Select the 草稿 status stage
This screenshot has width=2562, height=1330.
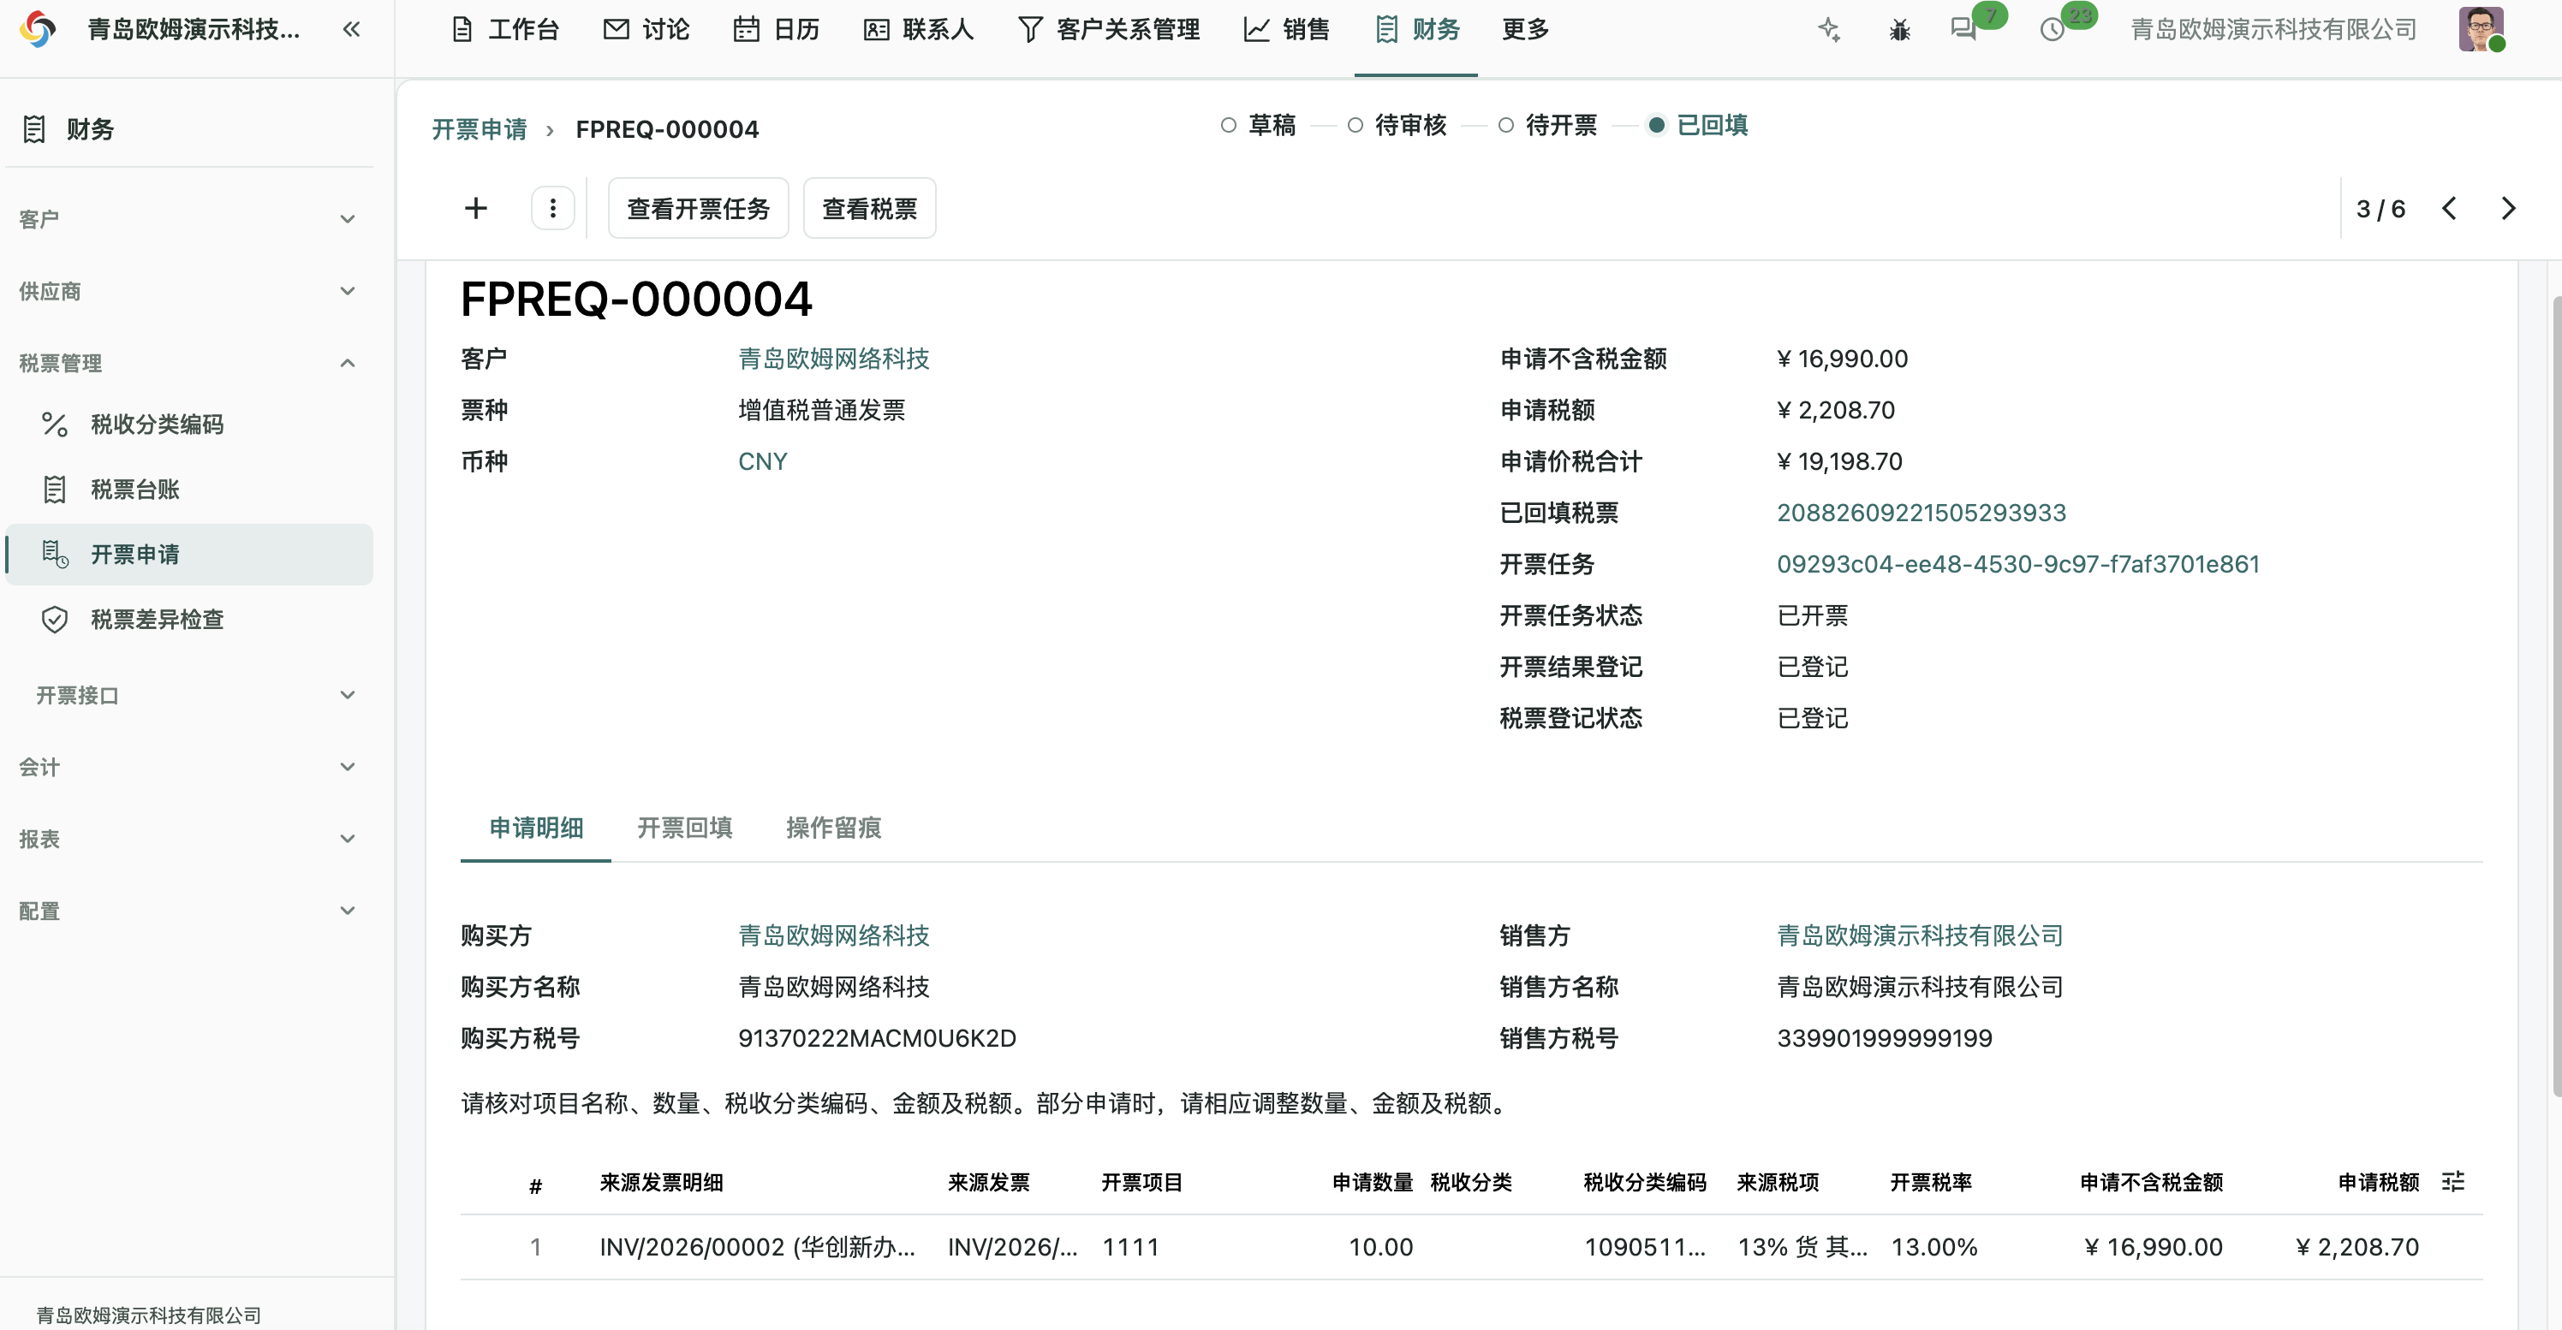click(1258, 125)
